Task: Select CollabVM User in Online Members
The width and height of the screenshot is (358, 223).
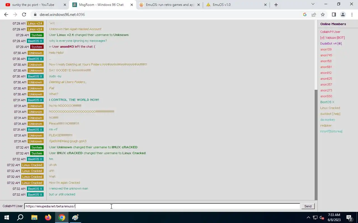Action: tap(330, 32)
